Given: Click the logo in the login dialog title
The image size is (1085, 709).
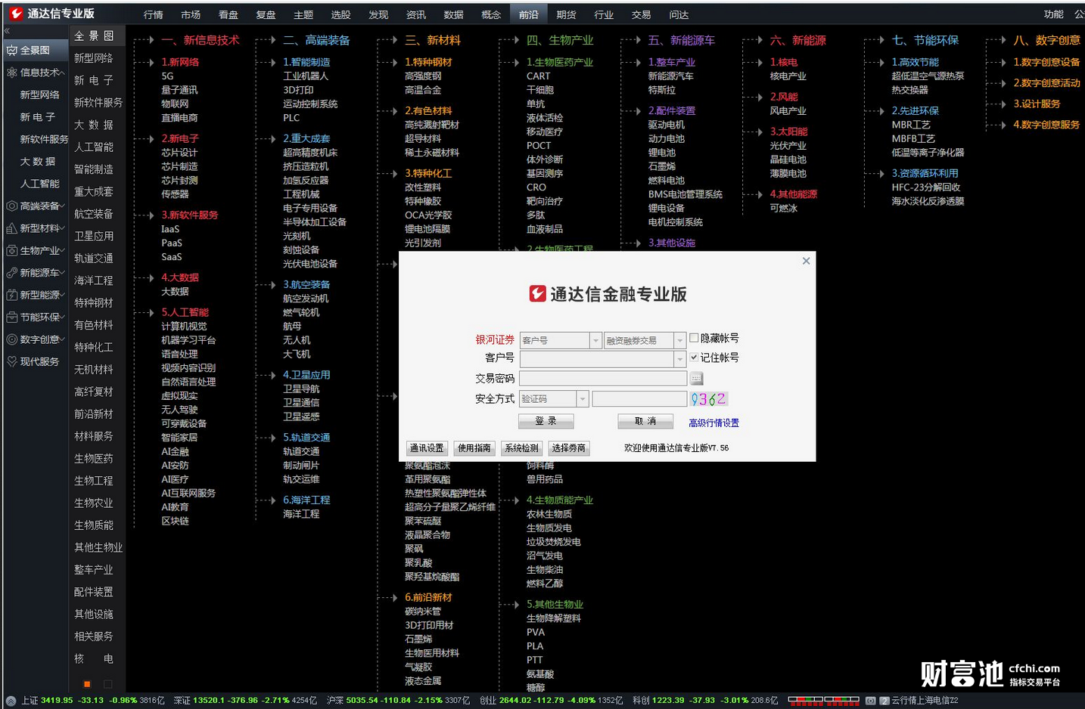Looking at the screenshot, I should tap(537, 294).
